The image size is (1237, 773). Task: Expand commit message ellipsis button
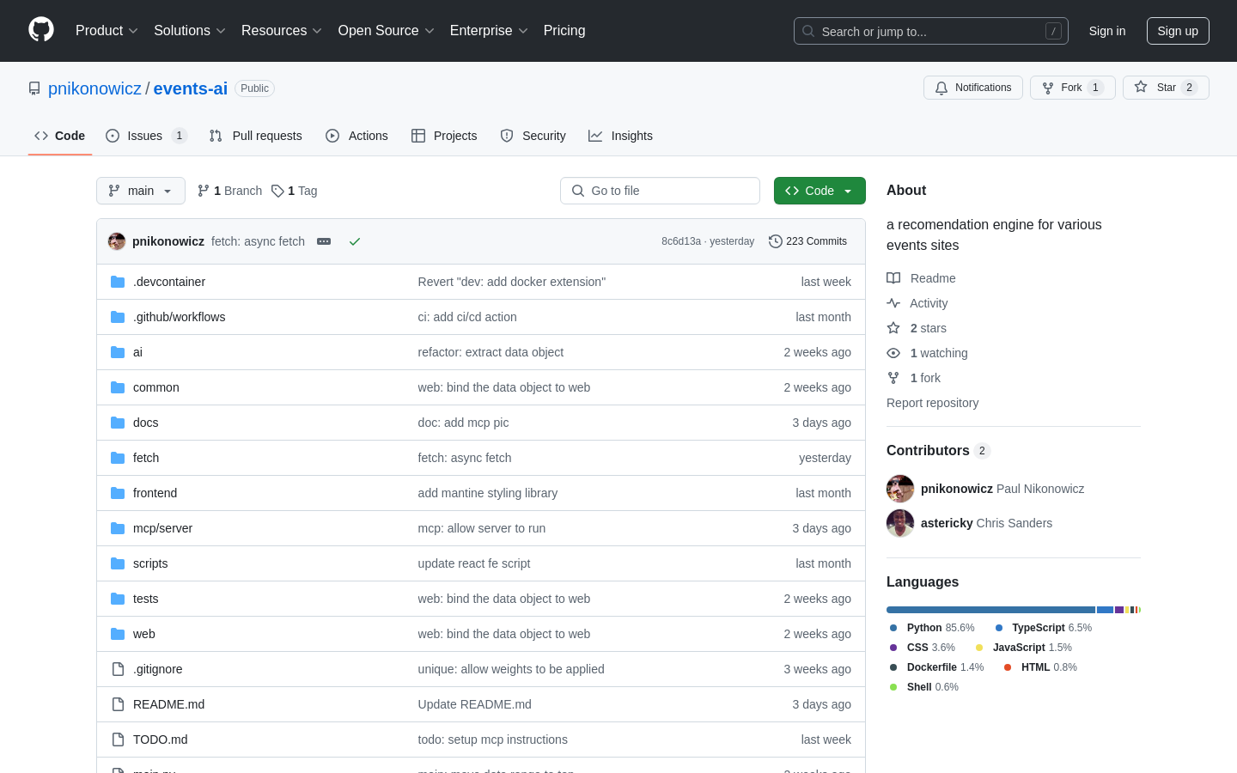point(324,241)
